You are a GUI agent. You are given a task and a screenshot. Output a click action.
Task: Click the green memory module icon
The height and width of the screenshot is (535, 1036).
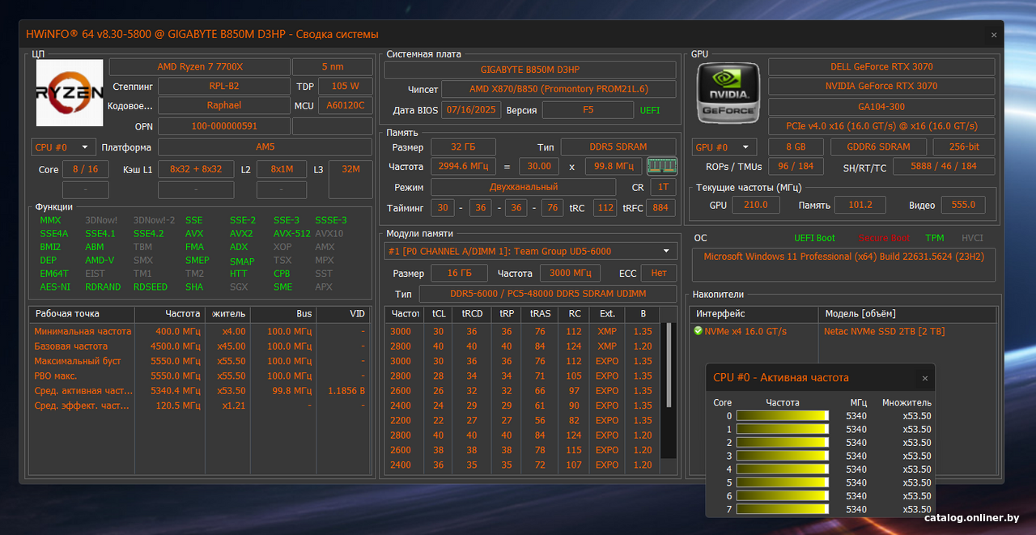point(662,167)
